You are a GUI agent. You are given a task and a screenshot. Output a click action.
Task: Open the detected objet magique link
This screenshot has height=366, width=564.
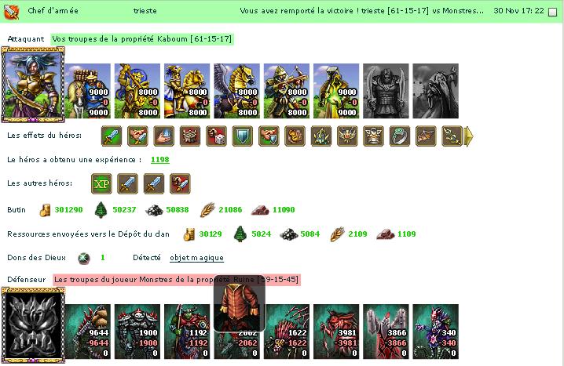196,258
